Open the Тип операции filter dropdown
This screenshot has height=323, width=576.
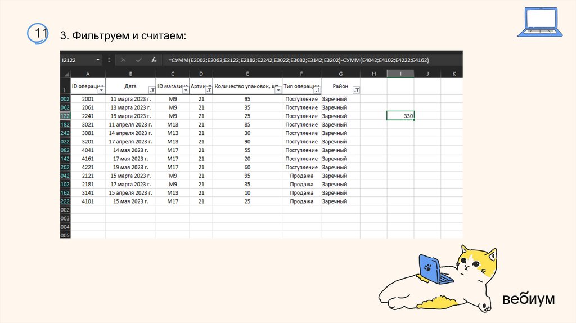pyautogui.click(x=317, y=90)
